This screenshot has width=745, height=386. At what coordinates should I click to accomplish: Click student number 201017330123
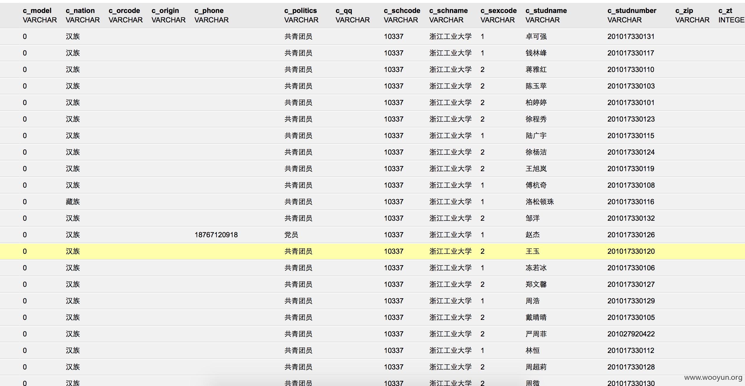[x=631, y=119]
